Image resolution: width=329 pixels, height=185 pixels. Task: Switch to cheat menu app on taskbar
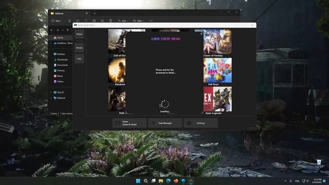[x=191, y=181]
